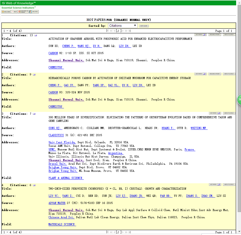The width and height of the screenshot is (241, 235).
Task: Open the In-Cites icon button
Action: tap(34, 12)
